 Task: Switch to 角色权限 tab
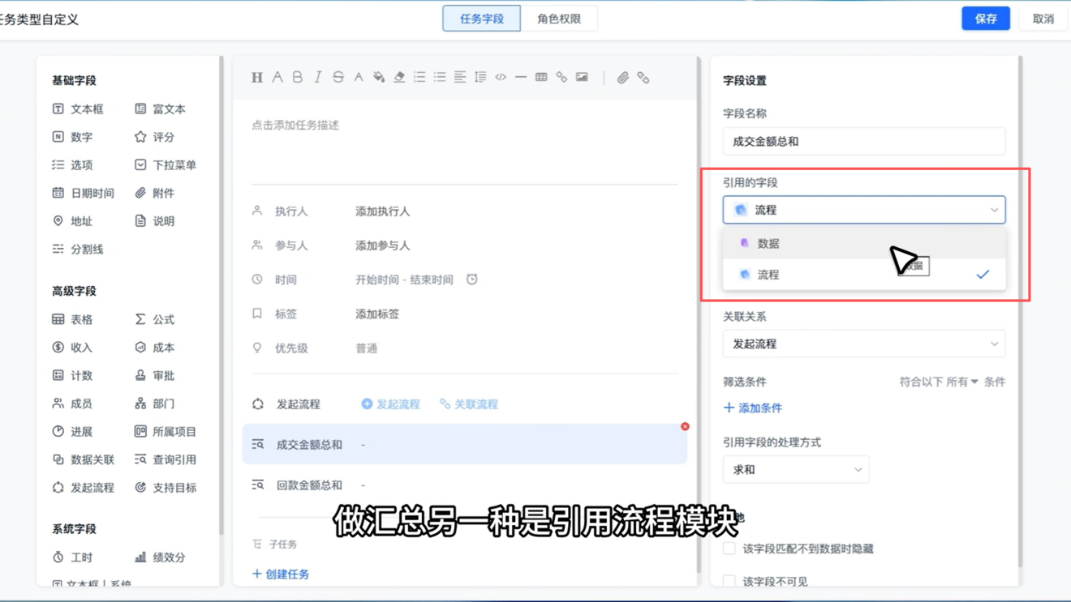coord(559,19)
